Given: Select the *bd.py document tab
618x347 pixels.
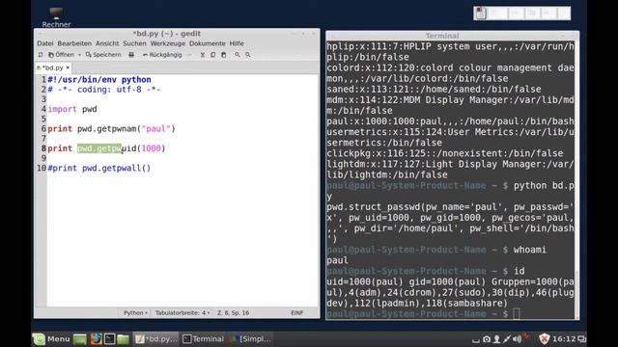Looking at the screenshot, I should click(52, 67).
